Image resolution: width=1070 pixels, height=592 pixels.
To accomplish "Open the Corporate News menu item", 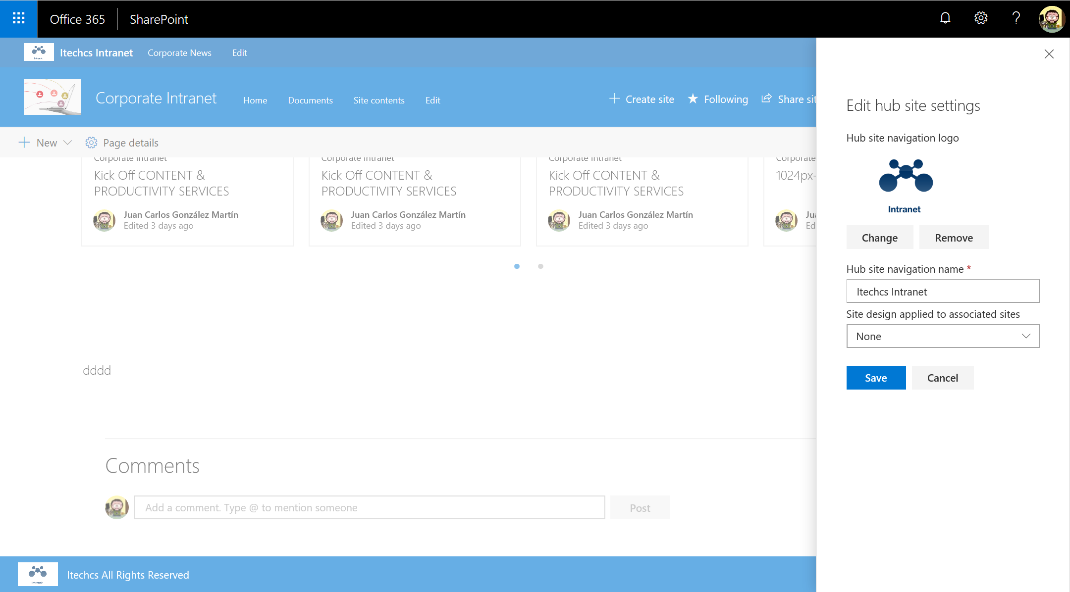I will click(179, 52).
